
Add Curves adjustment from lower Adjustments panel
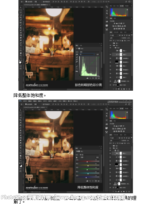pos(119,126)
